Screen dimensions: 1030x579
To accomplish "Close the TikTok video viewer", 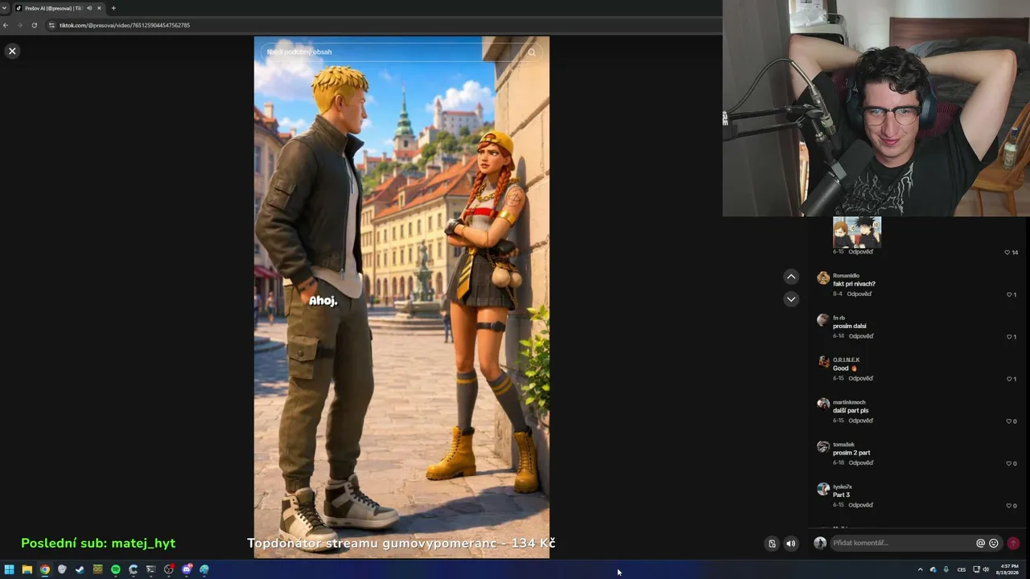I will (12, 51).
